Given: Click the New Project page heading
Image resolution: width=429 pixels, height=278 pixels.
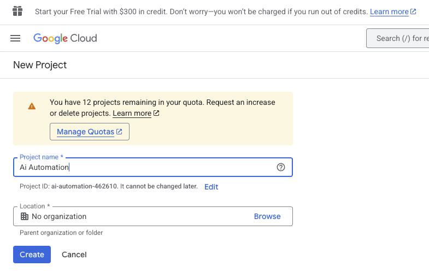Looking at the screenshot, I should pos(40,65).
